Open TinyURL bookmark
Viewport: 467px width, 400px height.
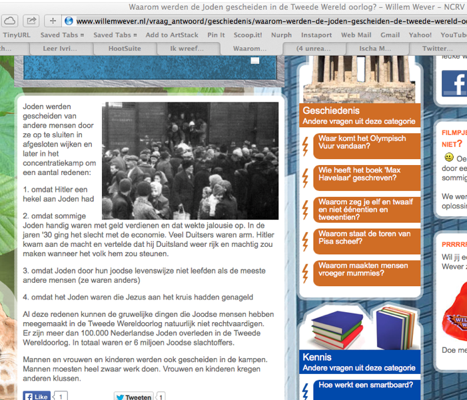17,35
